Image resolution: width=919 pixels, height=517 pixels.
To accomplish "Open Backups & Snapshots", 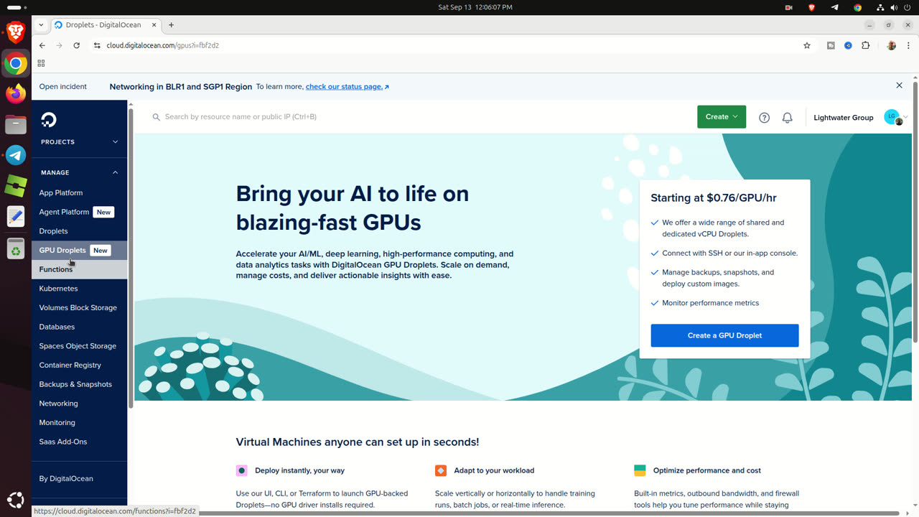I will [x=75, y=384].
